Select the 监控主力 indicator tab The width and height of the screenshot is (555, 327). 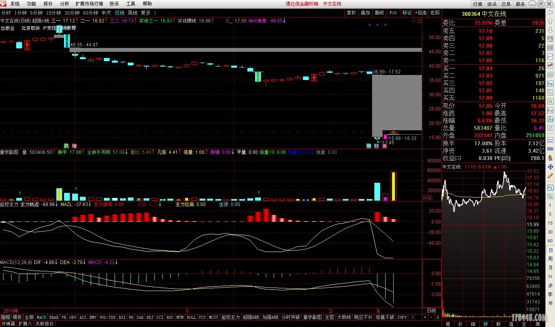230,317
